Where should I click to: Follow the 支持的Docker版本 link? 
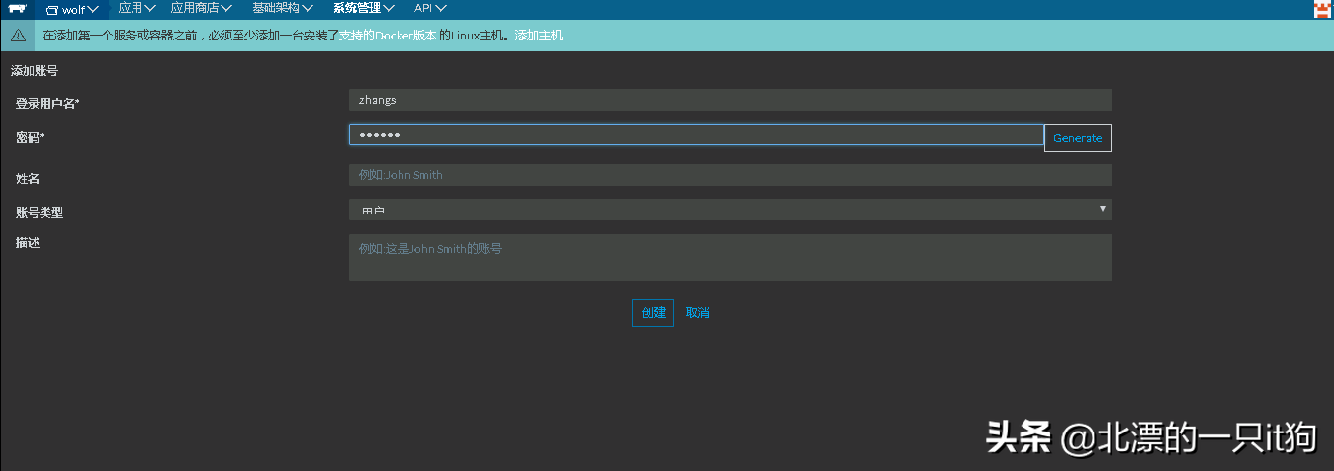coord(388,36)
